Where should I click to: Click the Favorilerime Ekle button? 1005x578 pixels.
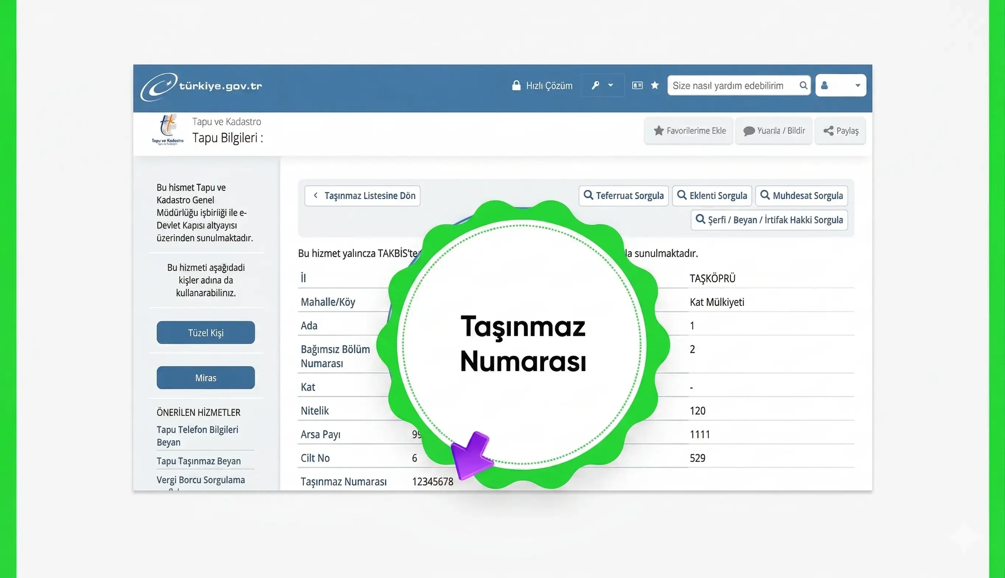tap(689, 130)
